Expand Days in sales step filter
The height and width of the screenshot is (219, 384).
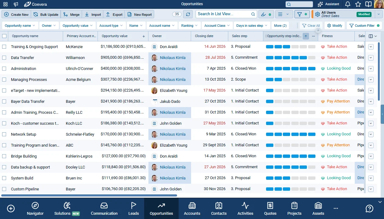coord(252,26)
